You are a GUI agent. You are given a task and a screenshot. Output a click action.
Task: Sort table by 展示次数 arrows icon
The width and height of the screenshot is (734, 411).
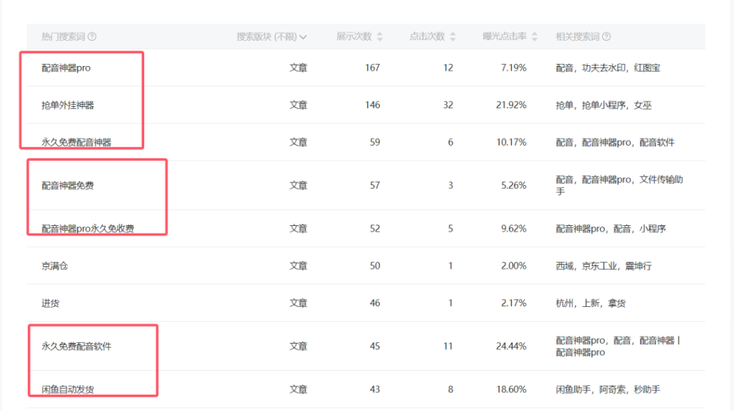380,37
